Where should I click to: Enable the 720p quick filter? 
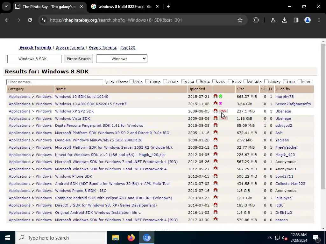(131, 81)
